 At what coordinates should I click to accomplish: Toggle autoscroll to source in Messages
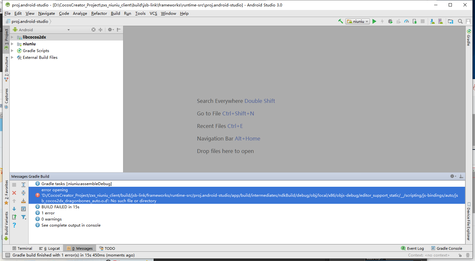tap(23, 209)
